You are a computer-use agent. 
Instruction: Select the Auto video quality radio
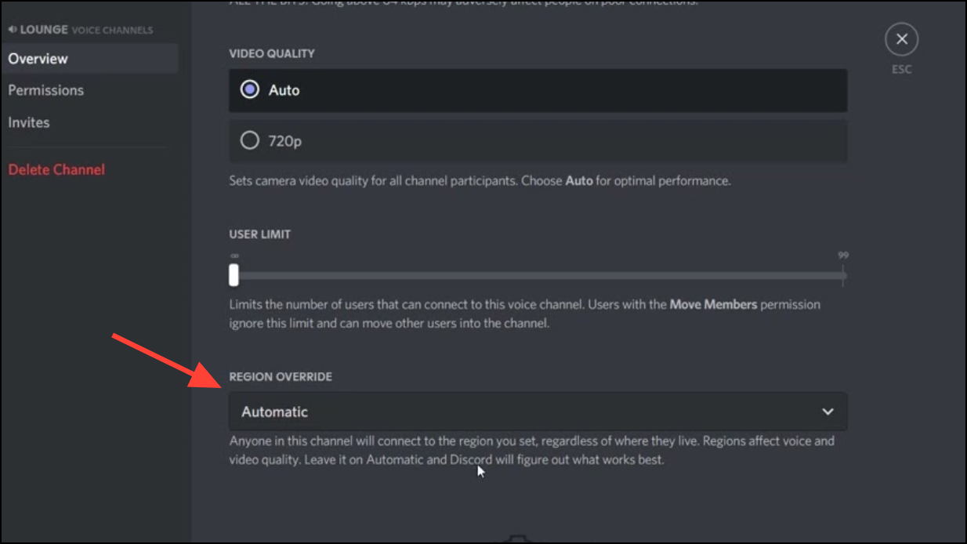coord(249,90)
